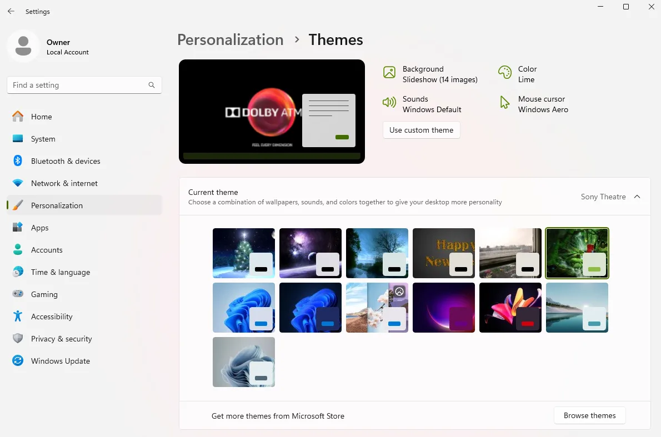Navigate to Personalization breadcrumb link
Screen dimensions: 661x437
coord(230,40)
